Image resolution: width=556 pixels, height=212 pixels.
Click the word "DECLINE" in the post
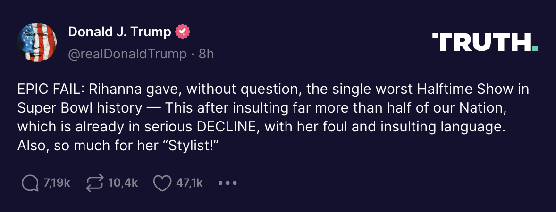point(226,127)
